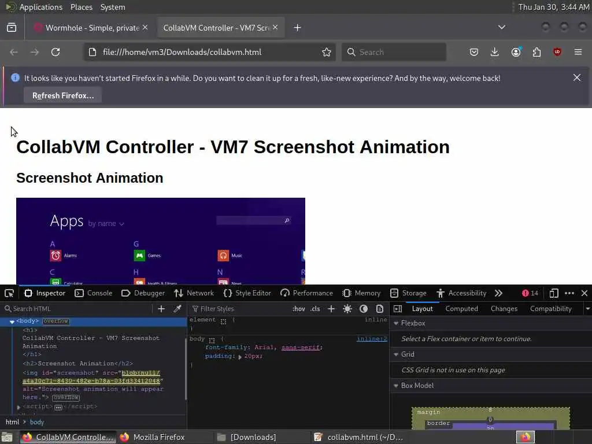Switch to the Debugger tab
The image size is (592, 444).
click(x=143, y=293)
